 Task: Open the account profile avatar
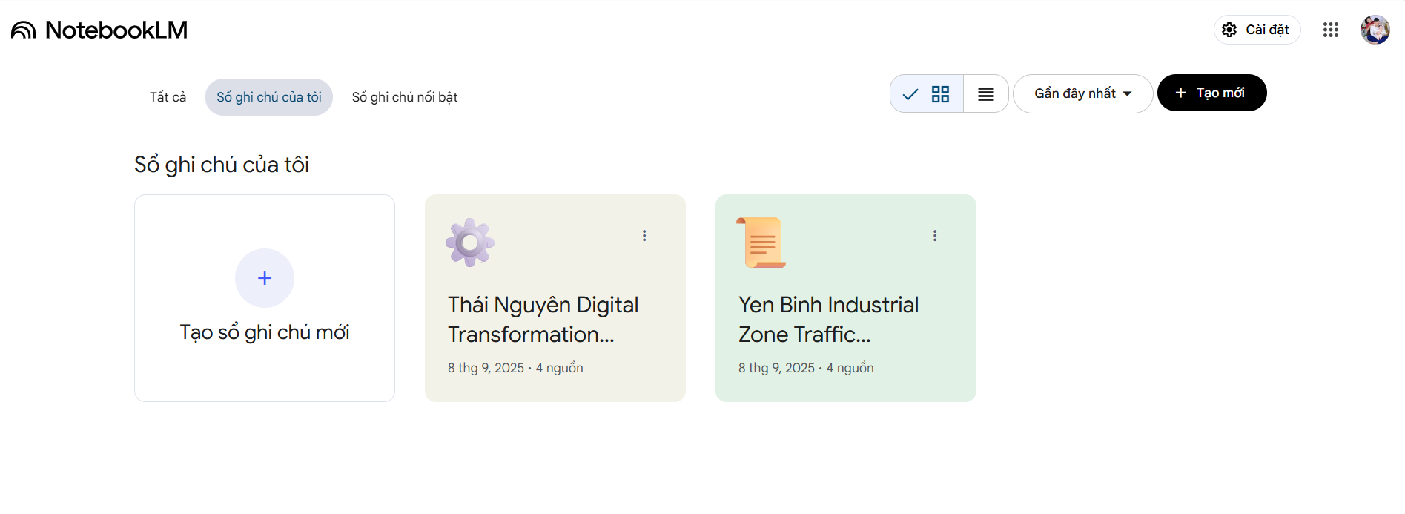tap(1375, 30)
